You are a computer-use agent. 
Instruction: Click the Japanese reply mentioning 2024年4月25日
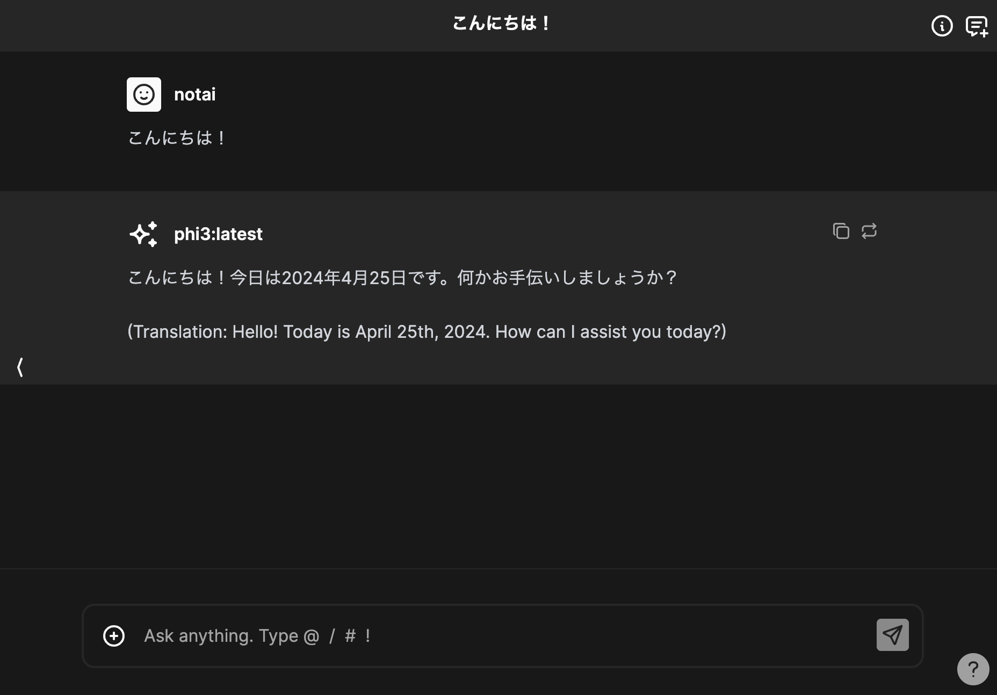[x=402, y=278]
